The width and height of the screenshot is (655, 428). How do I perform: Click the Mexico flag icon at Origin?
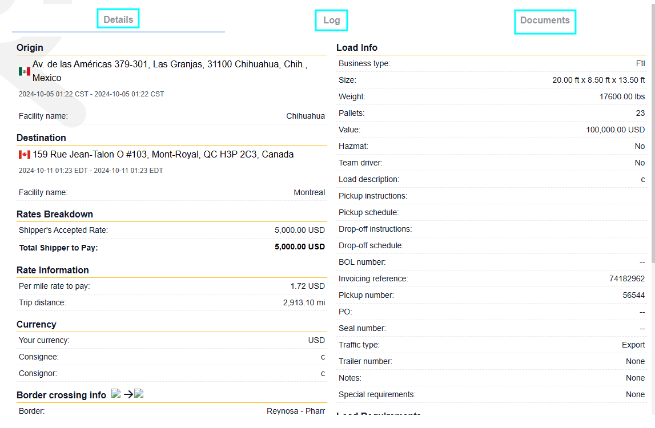(x=24, y=71)
